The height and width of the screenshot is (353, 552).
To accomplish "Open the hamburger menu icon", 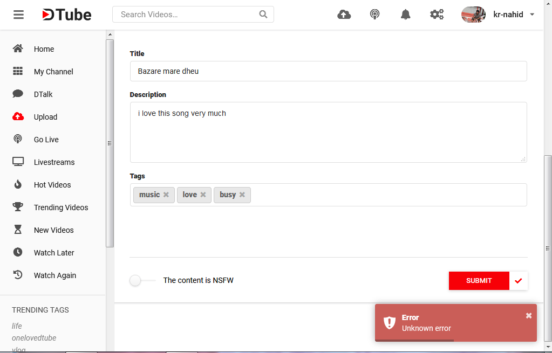I will pyautogui.click(x=18, y=15).
